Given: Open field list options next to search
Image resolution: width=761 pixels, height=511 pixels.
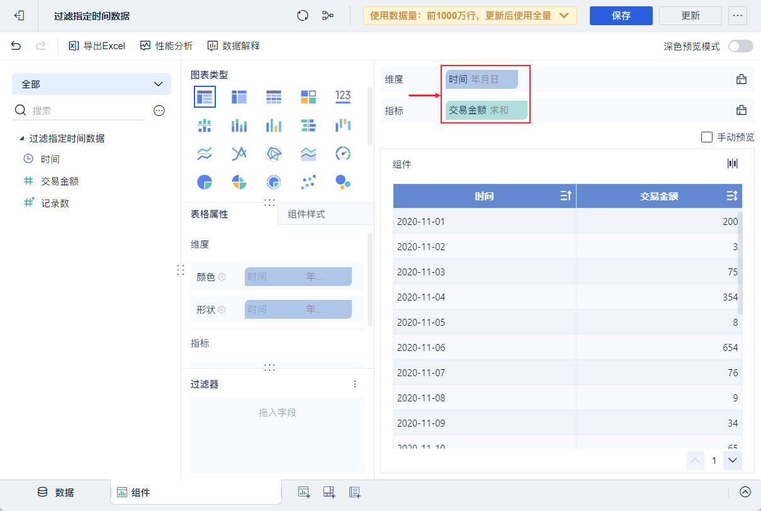Looking at the screenshot, I should [159, 110].
